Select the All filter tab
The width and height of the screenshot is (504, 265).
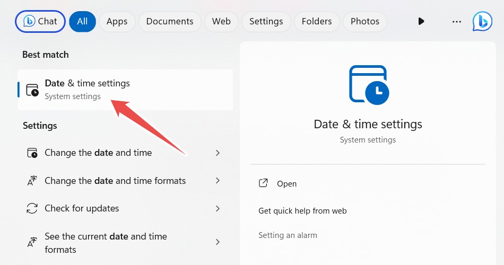click(x=82, y=22)
